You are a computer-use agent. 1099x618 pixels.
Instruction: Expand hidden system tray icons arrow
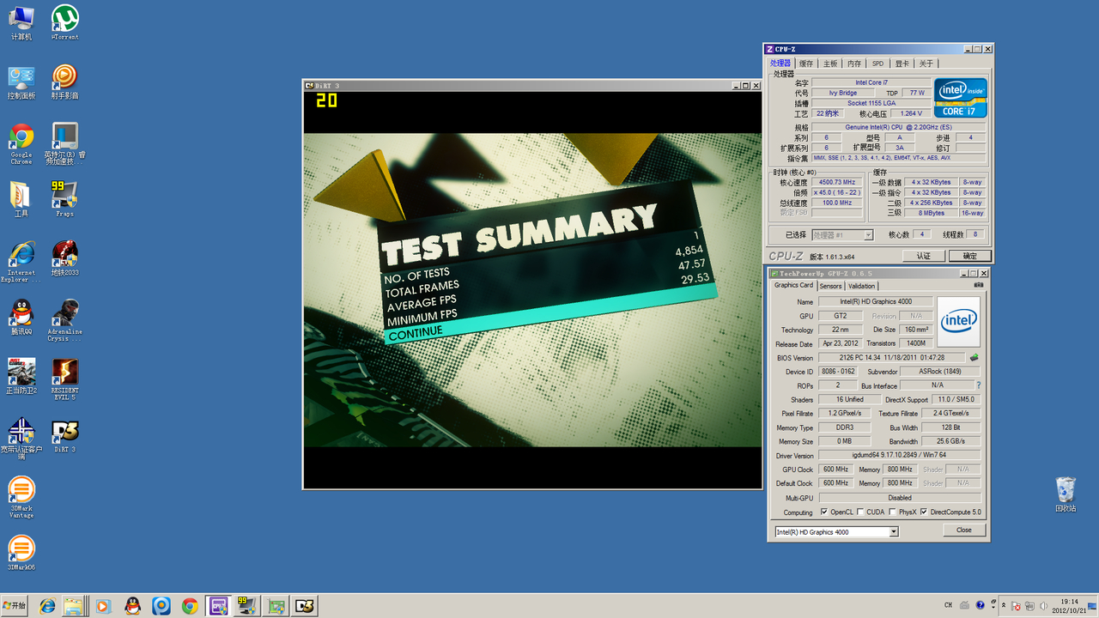click(1004, 605)
